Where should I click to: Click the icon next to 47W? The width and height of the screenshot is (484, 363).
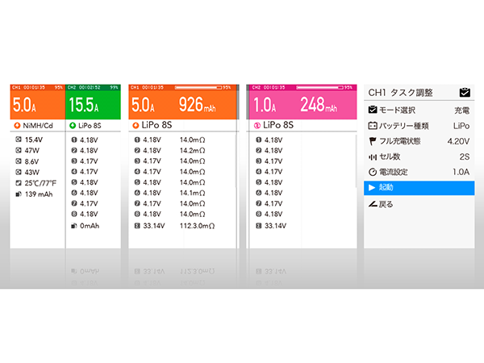coord(19,150)
